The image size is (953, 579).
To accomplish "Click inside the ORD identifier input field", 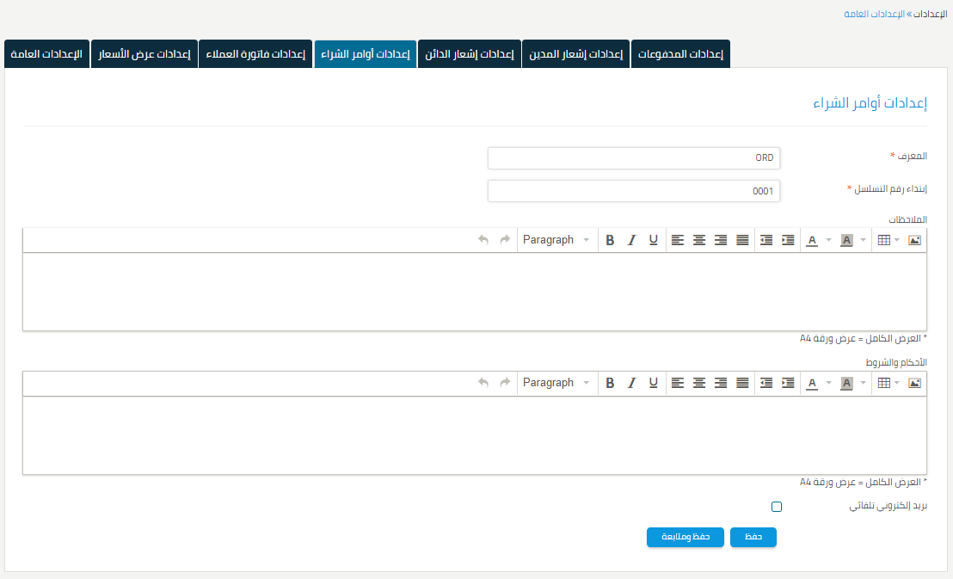I will tap(634, 157).
